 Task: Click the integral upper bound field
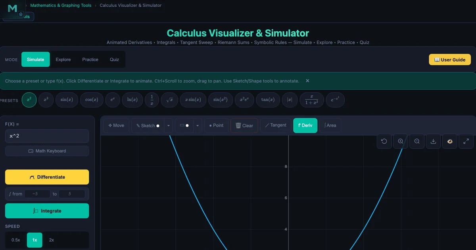72,194
